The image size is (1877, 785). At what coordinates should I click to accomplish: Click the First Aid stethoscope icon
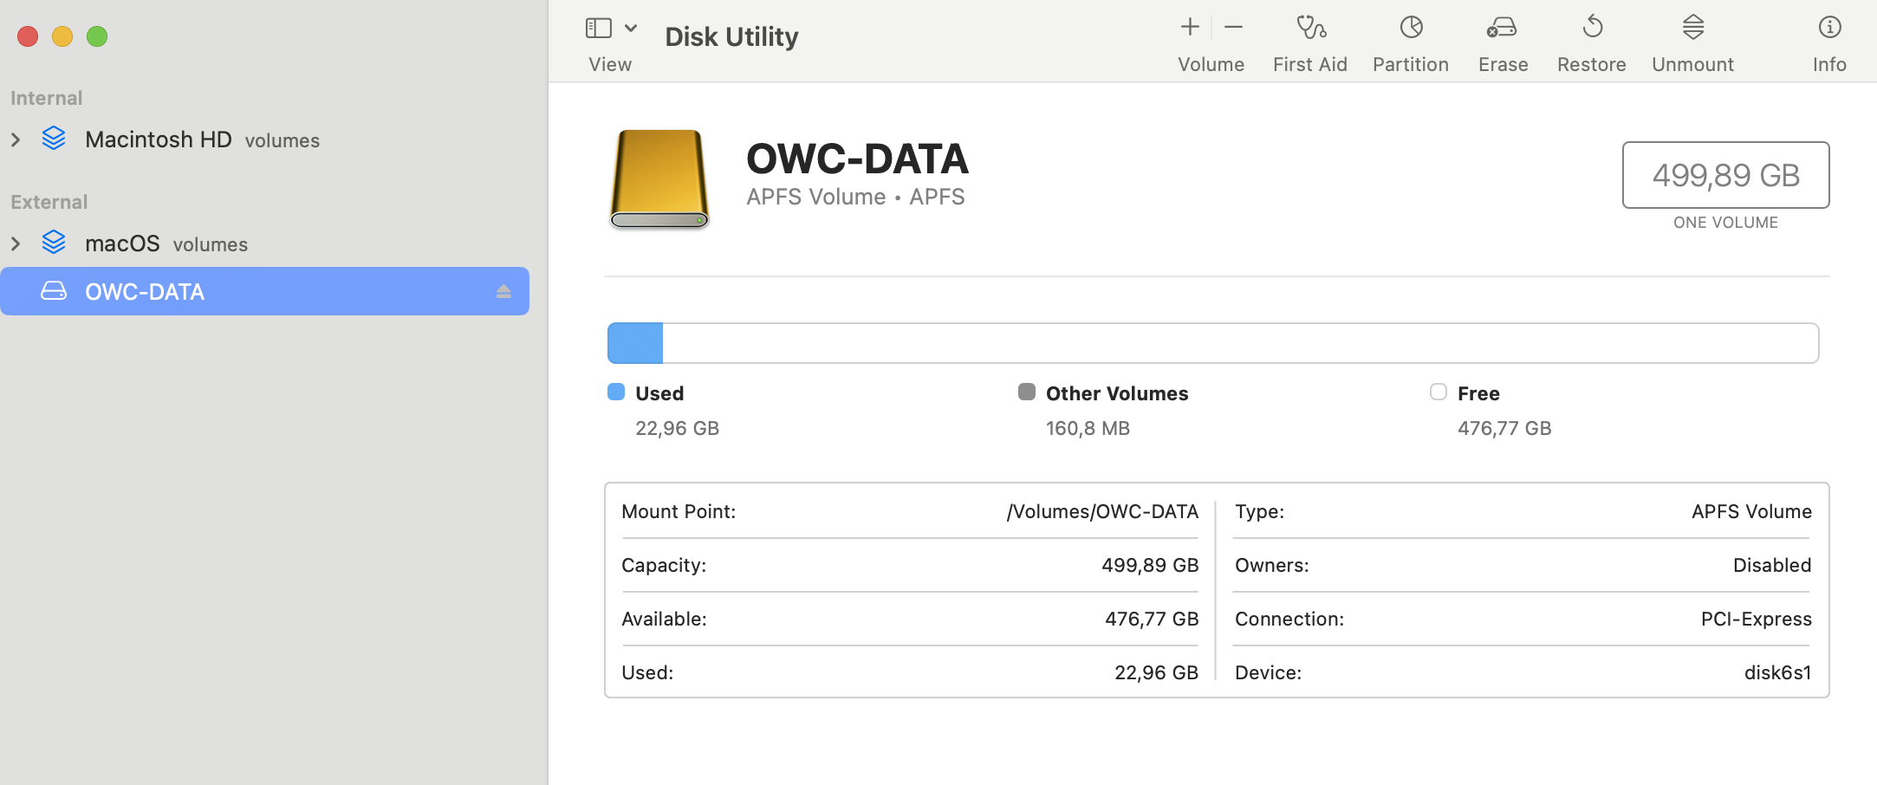tap(1310, 29)
